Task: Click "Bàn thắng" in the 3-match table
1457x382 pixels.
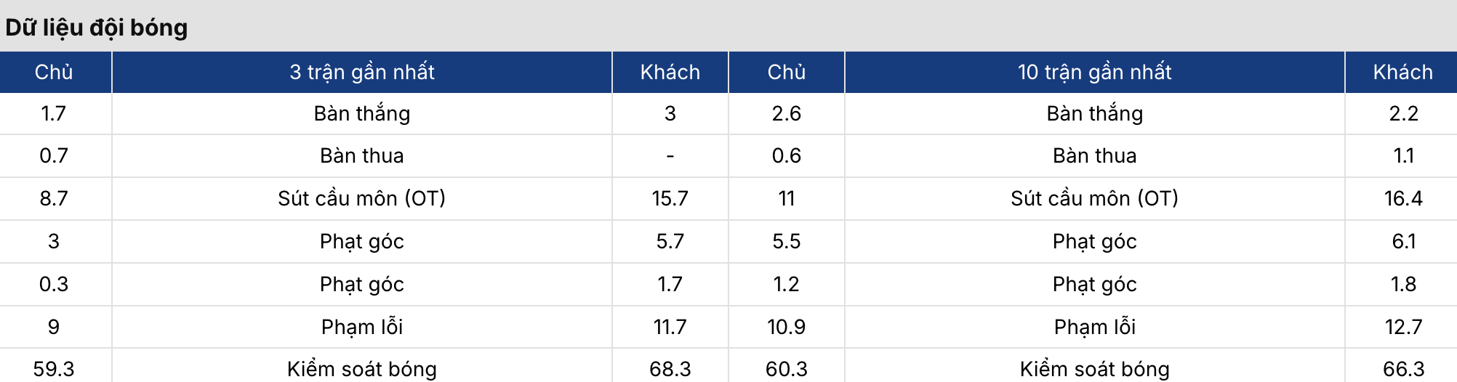Action: 361,113
